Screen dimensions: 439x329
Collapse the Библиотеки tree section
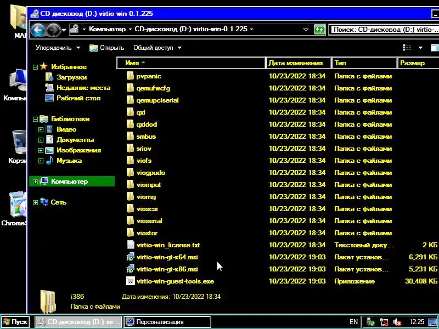(x=35, y=120)
